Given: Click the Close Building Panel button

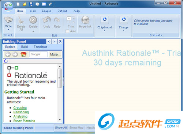Looking at the screenshot, I should (x=18, y=128).
